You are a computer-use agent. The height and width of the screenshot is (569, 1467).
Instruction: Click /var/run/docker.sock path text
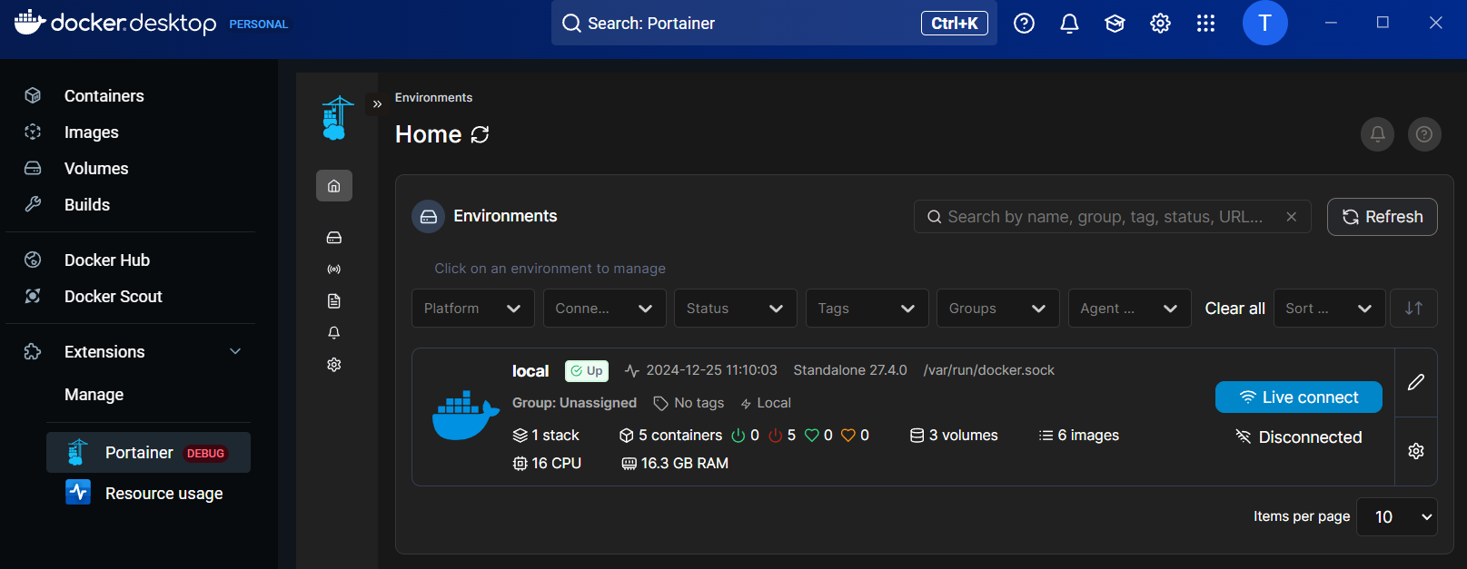click(989, 370)
